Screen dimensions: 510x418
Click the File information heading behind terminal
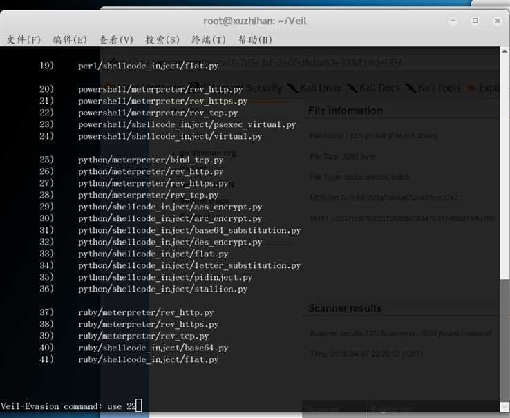346,111
